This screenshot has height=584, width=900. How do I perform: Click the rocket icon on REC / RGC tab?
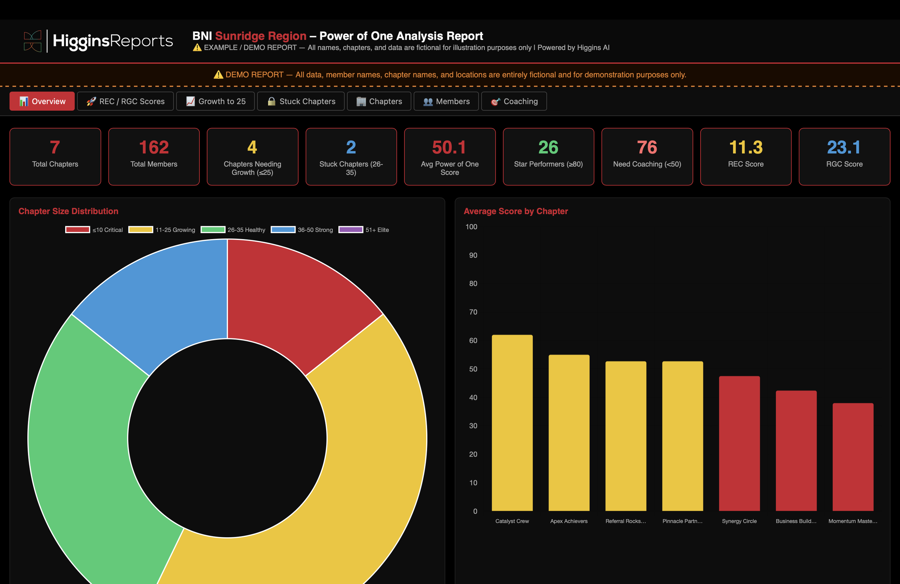[91, 101]
